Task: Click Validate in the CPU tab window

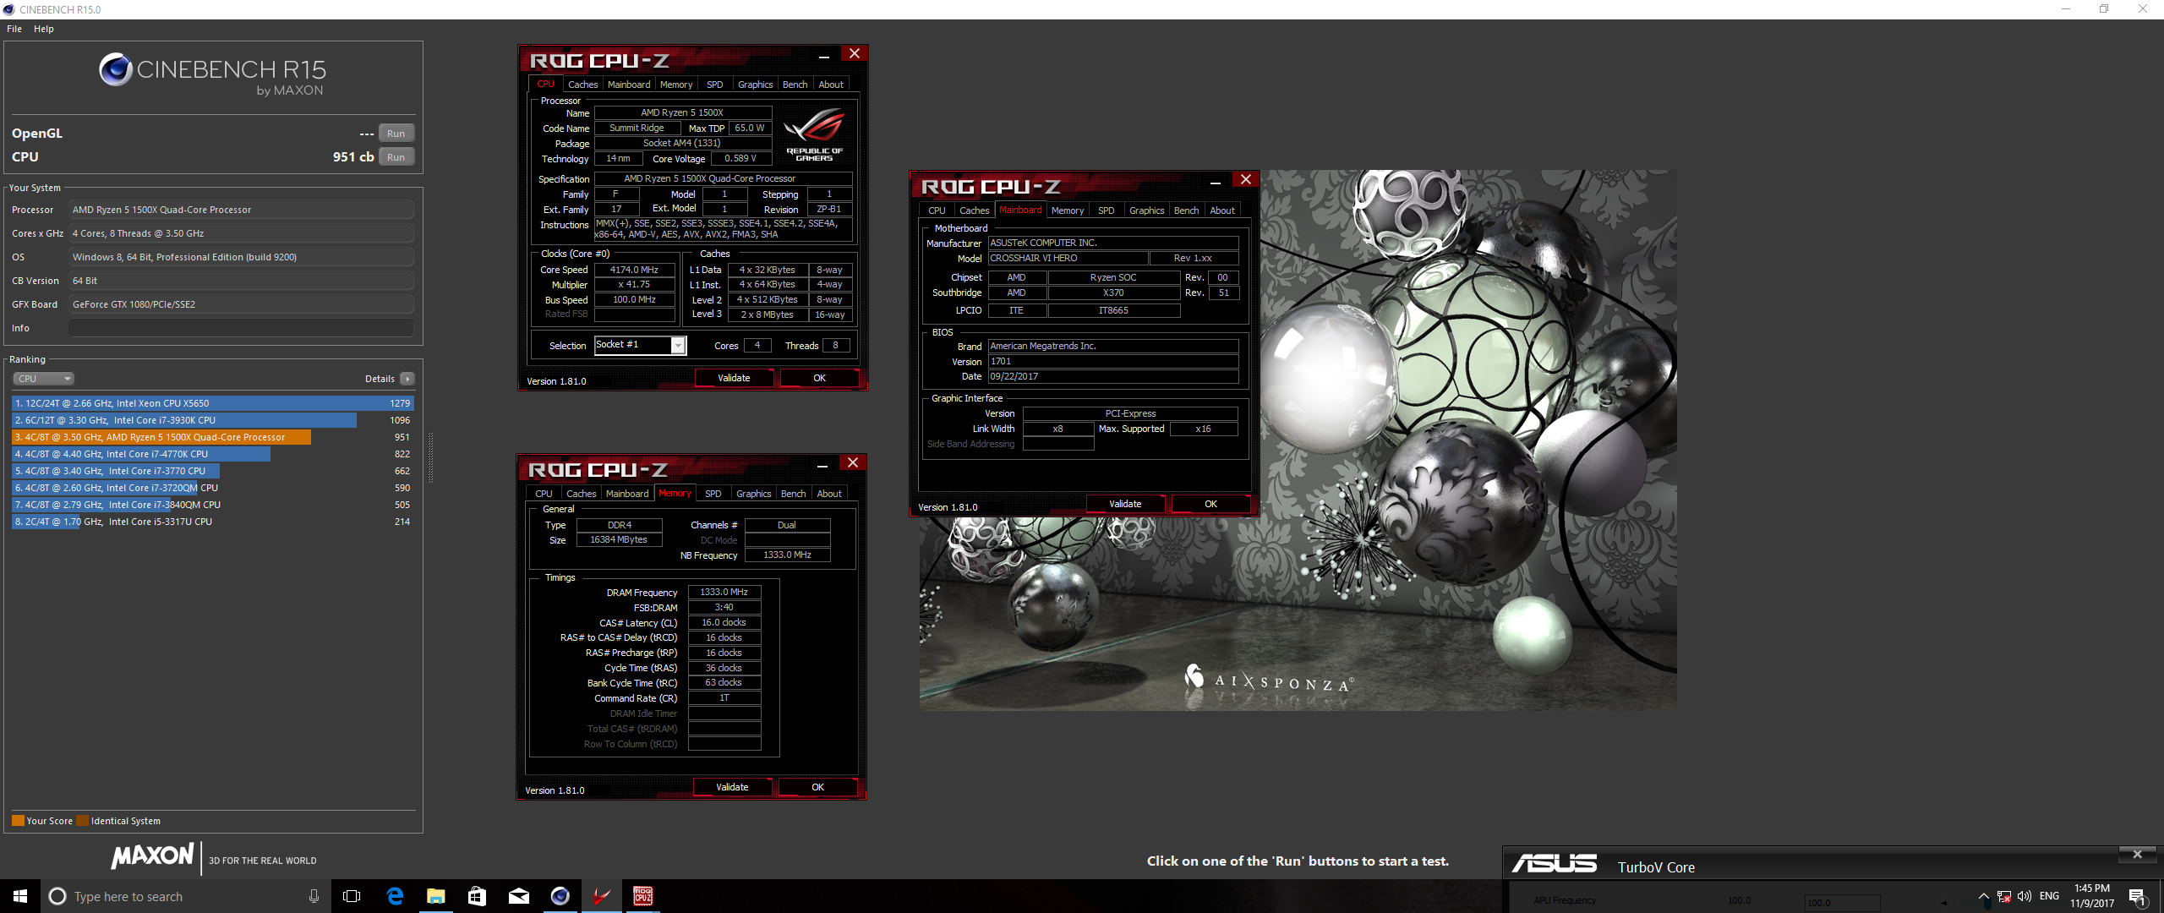Action: [x=734, y=378]
